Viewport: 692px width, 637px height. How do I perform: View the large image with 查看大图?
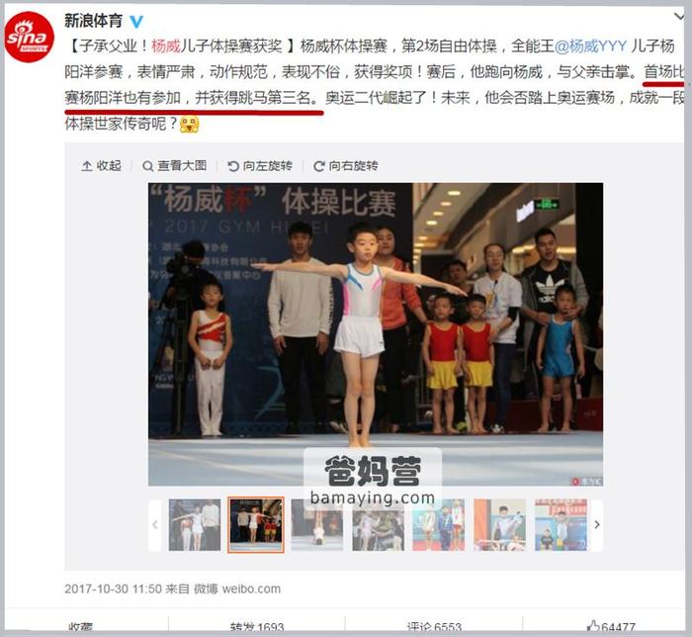click(x=175, y=166)
